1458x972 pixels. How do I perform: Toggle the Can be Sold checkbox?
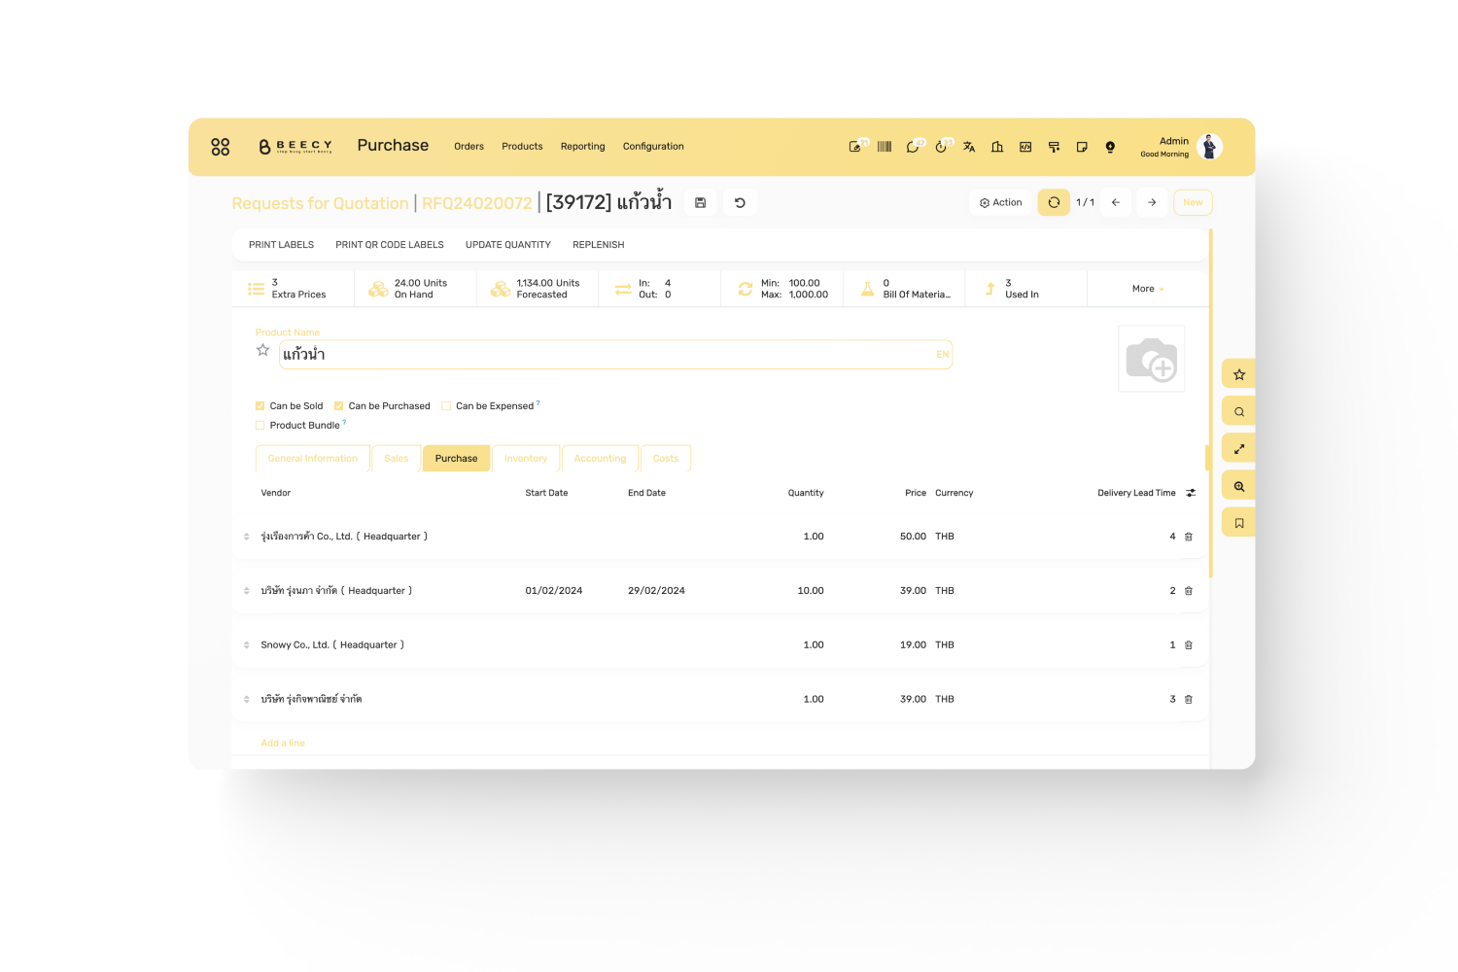(260, 406)
